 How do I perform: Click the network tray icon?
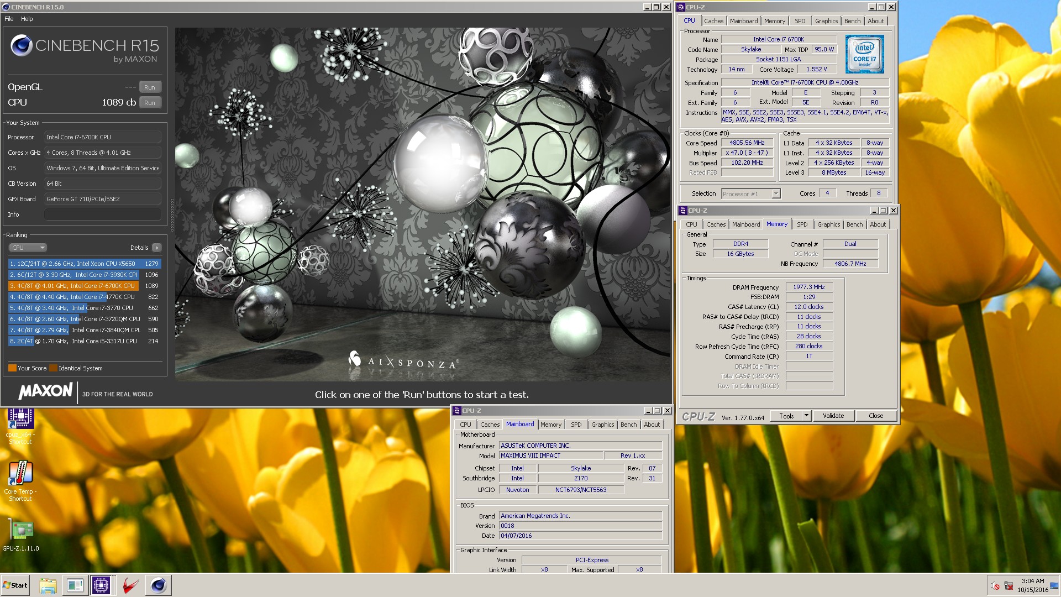[1009, 585]
